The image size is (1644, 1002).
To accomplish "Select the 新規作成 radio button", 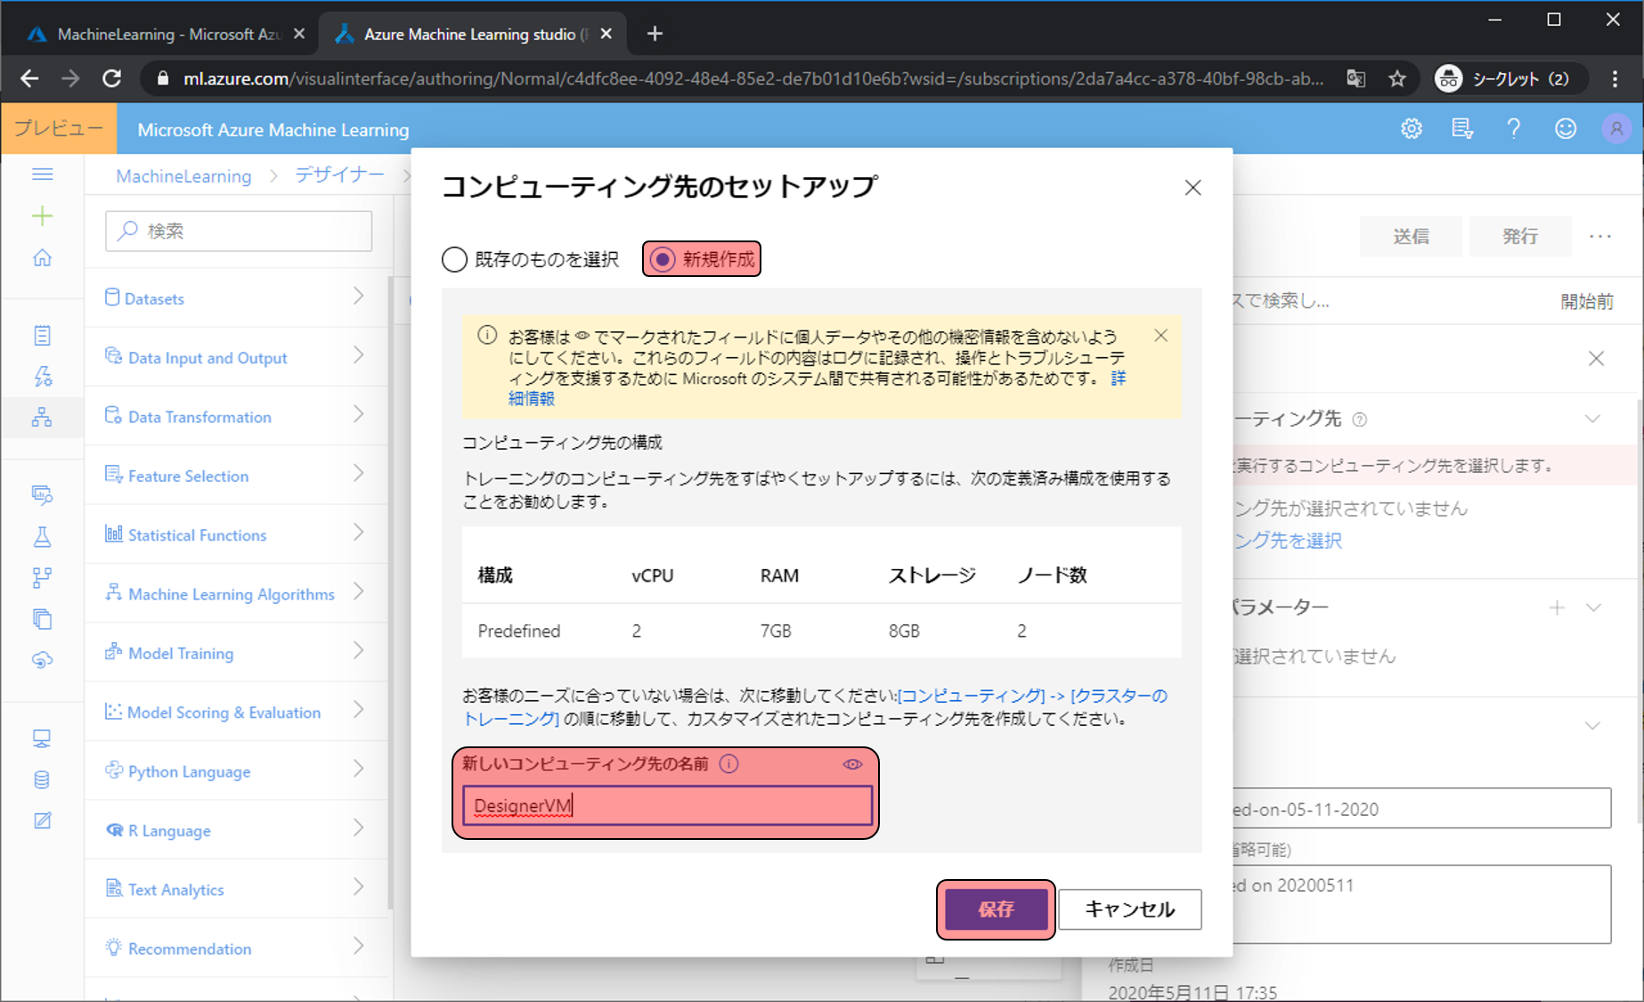I will (663, 260).
